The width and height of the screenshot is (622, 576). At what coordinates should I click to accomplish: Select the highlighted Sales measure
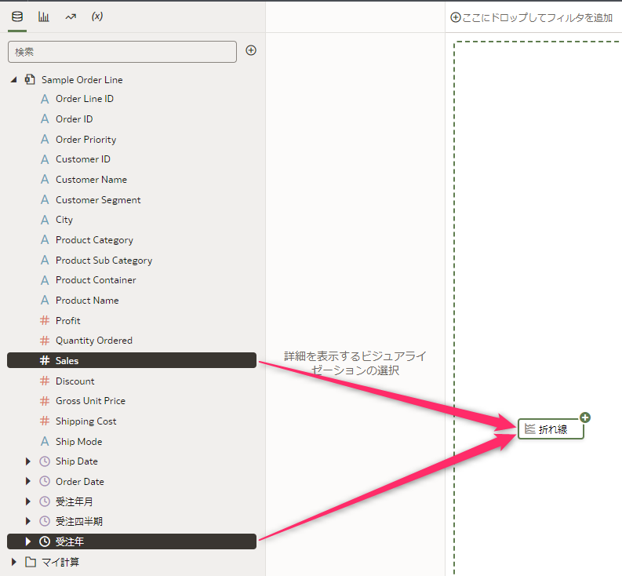point(132,360)
